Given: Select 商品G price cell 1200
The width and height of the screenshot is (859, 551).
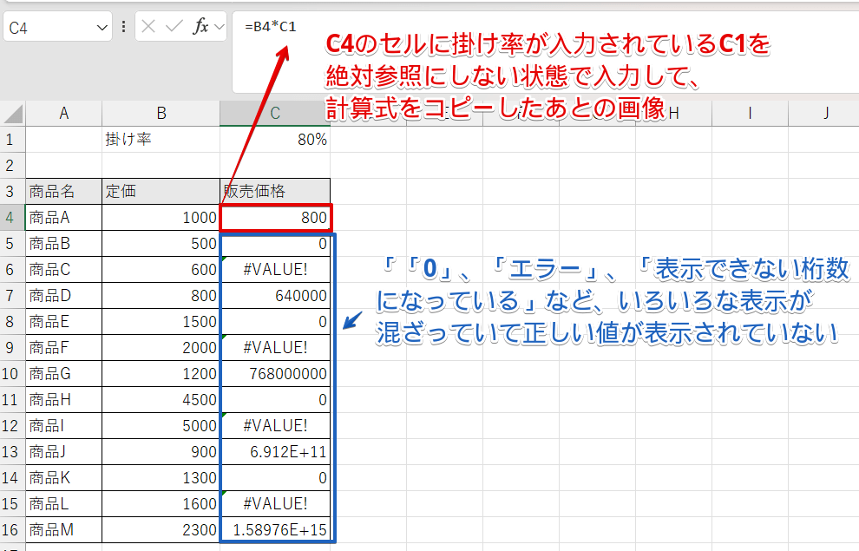Looking at the screenshot, I should [x=161, y=373].
